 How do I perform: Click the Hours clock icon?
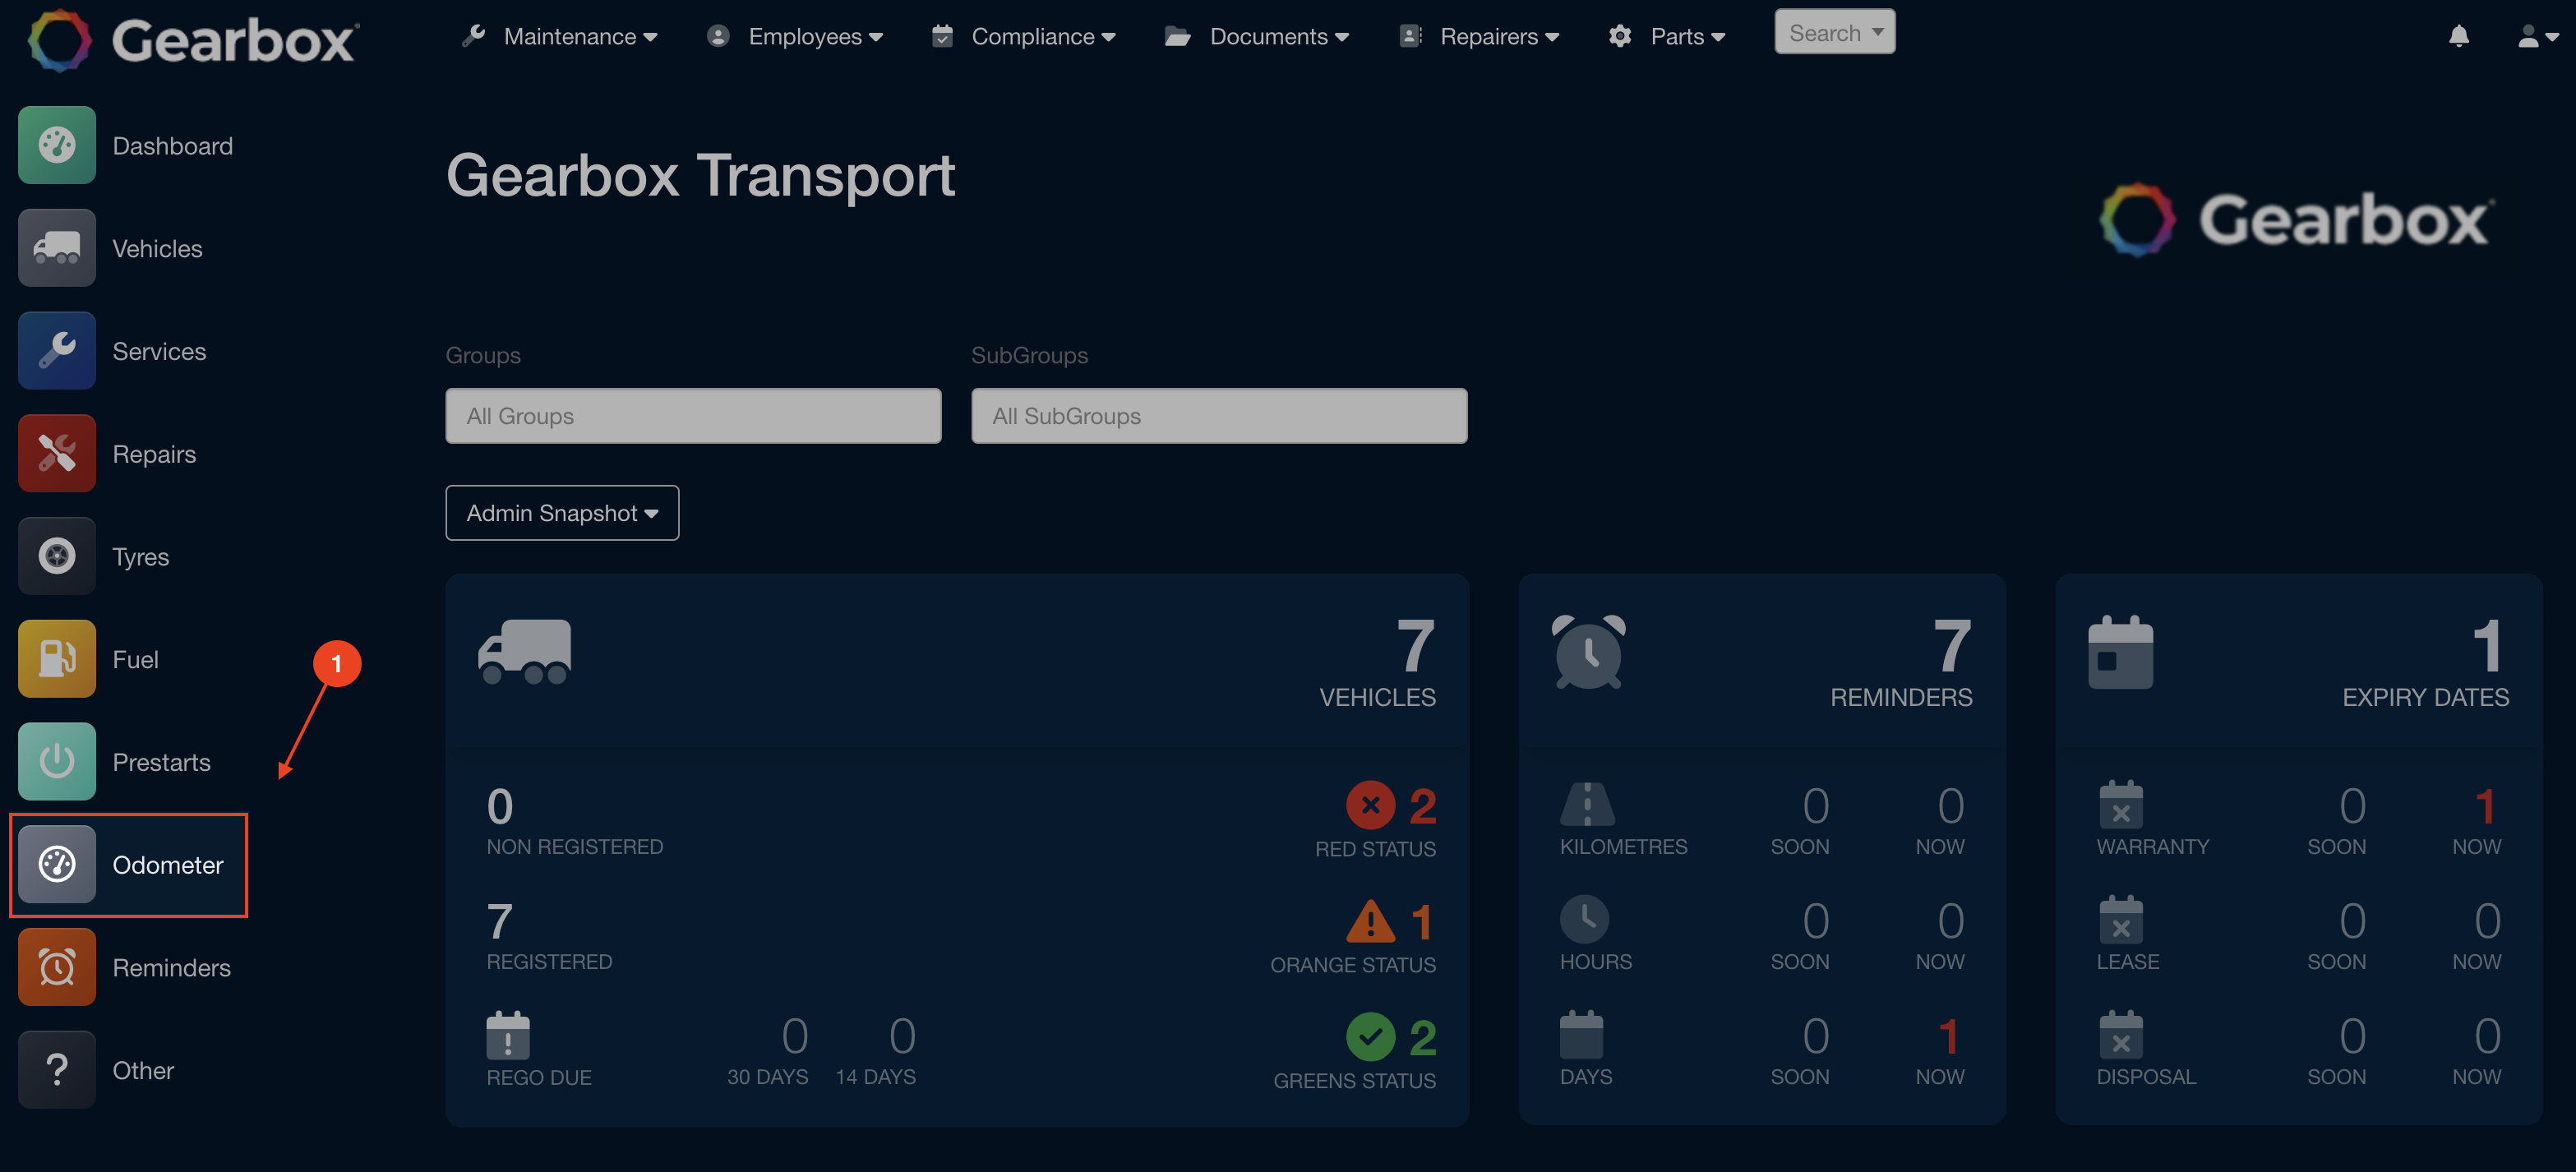click(x=1585, y=919)
